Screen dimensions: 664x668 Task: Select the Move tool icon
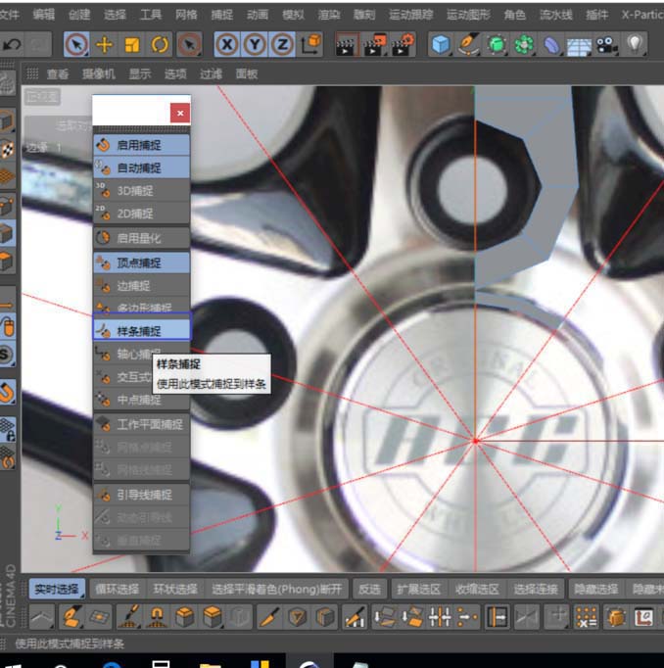point(104,44)
